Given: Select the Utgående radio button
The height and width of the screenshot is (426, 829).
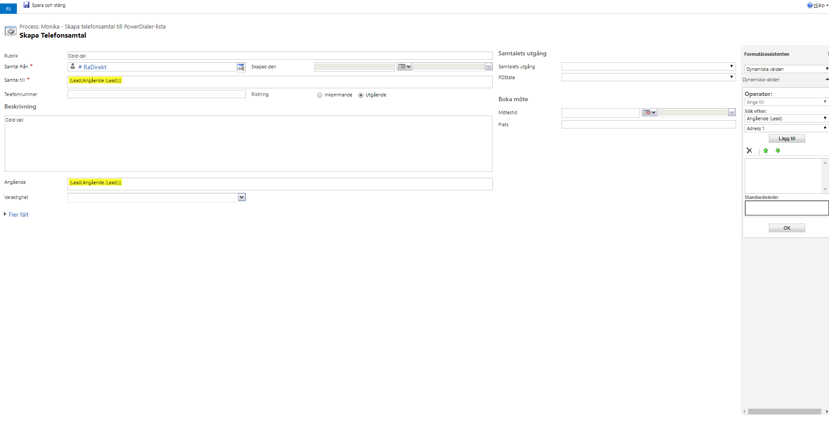Looking at the screenshot, I should coord(361,95).
